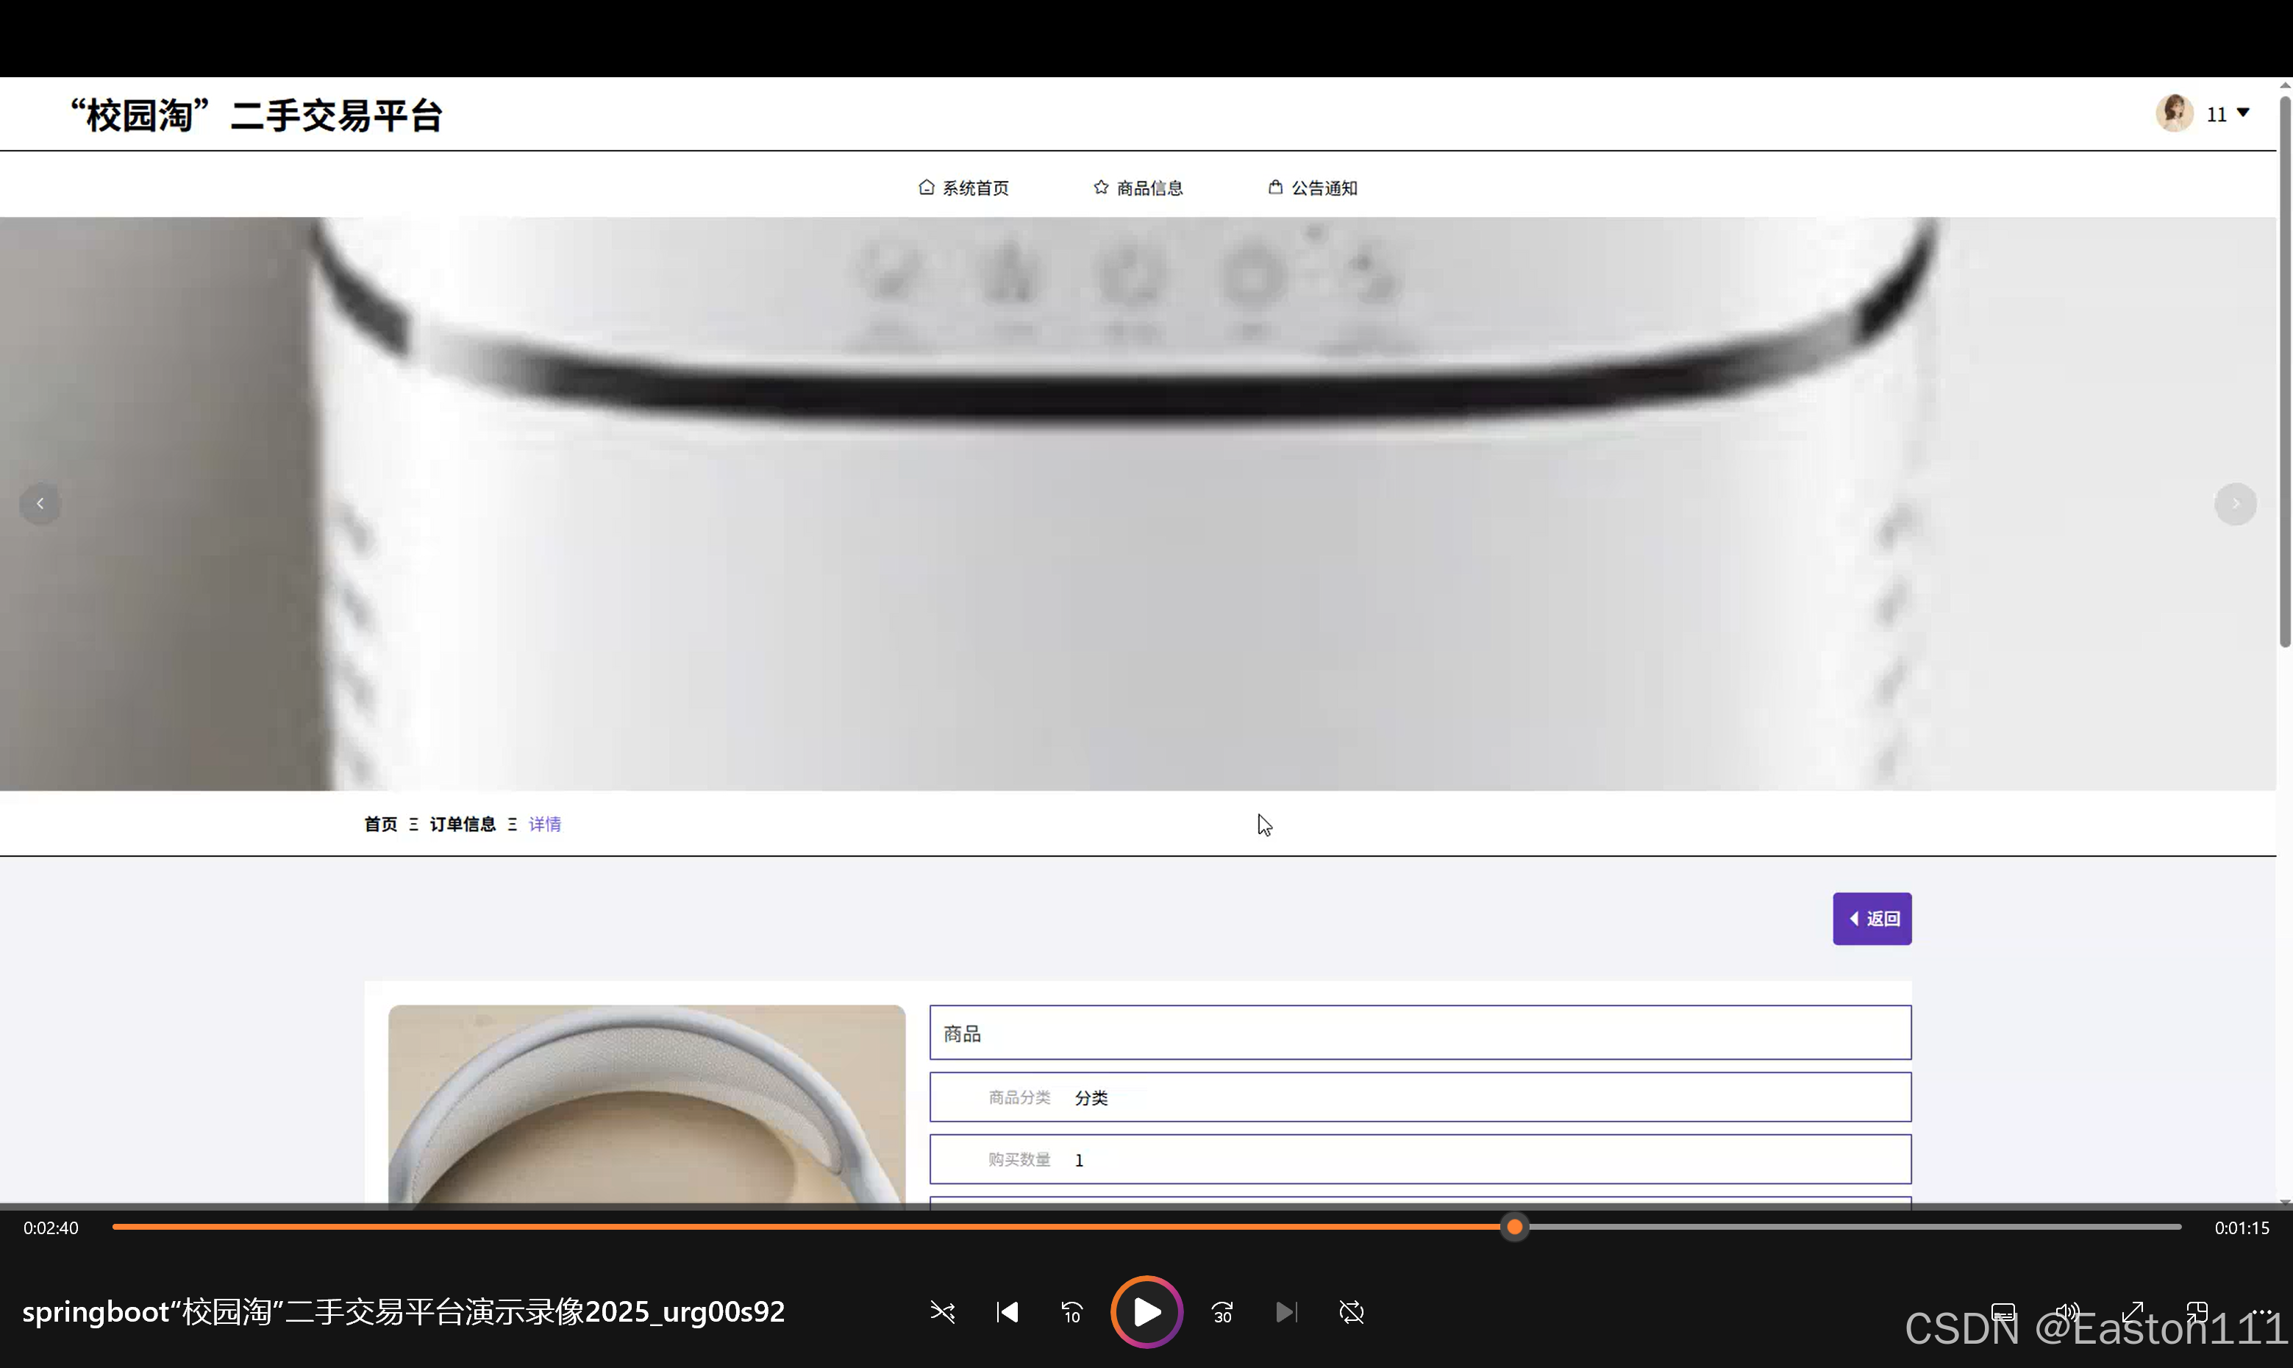Click the 返回 back button
Image resolution: width=2293 pixels, height=1368 pixels.
[x=1872, y=918]
